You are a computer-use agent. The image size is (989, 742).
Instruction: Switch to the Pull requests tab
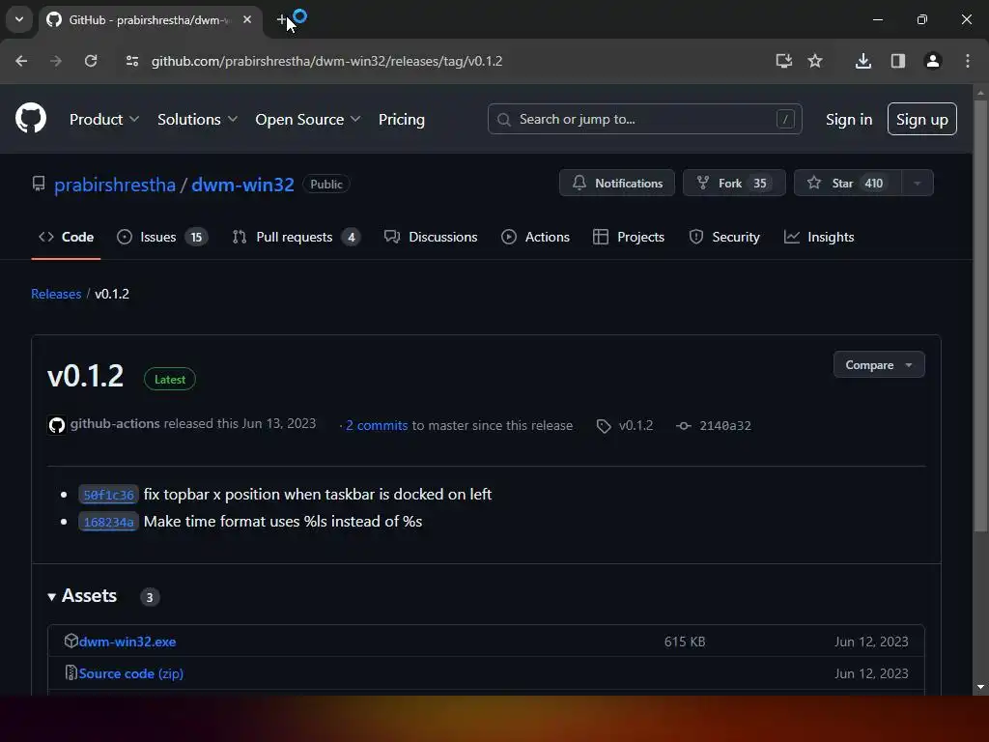(x=296, y=237)
